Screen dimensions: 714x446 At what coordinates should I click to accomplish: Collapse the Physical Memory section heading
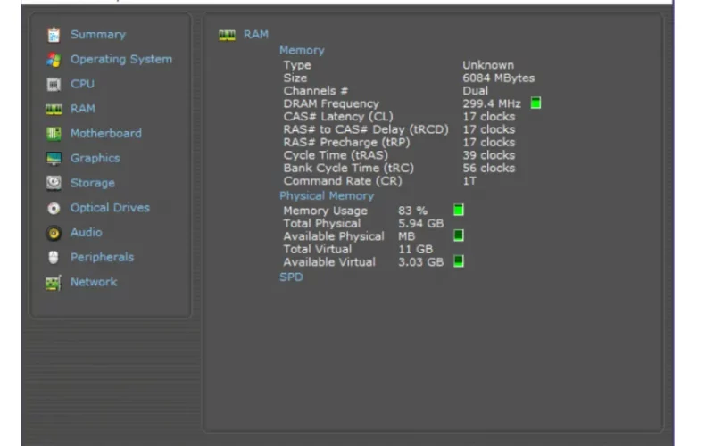327,195
